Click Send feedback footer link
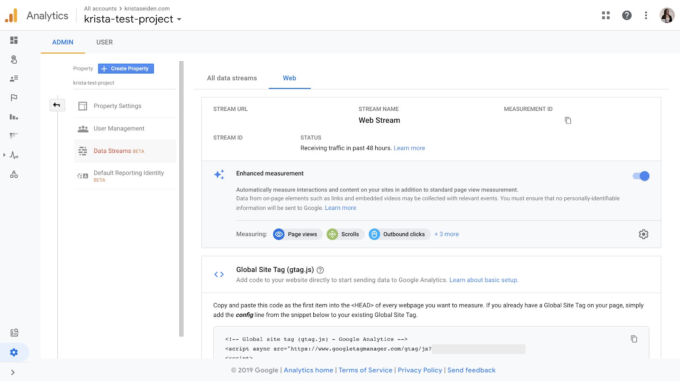 click(471, 370)
